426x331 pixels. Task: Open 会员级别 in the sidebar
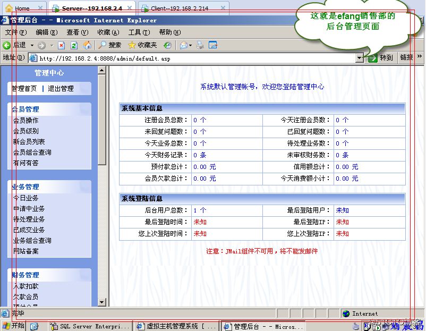click(x=25, y=131)
